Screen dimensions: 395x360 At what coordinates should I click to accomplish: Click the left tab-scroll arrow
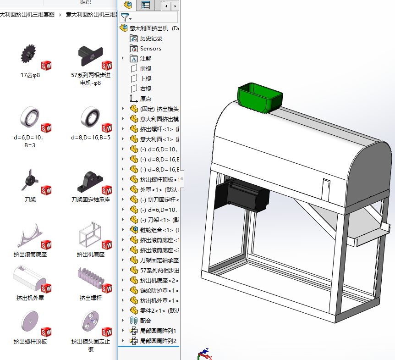(x=166, y=6)
